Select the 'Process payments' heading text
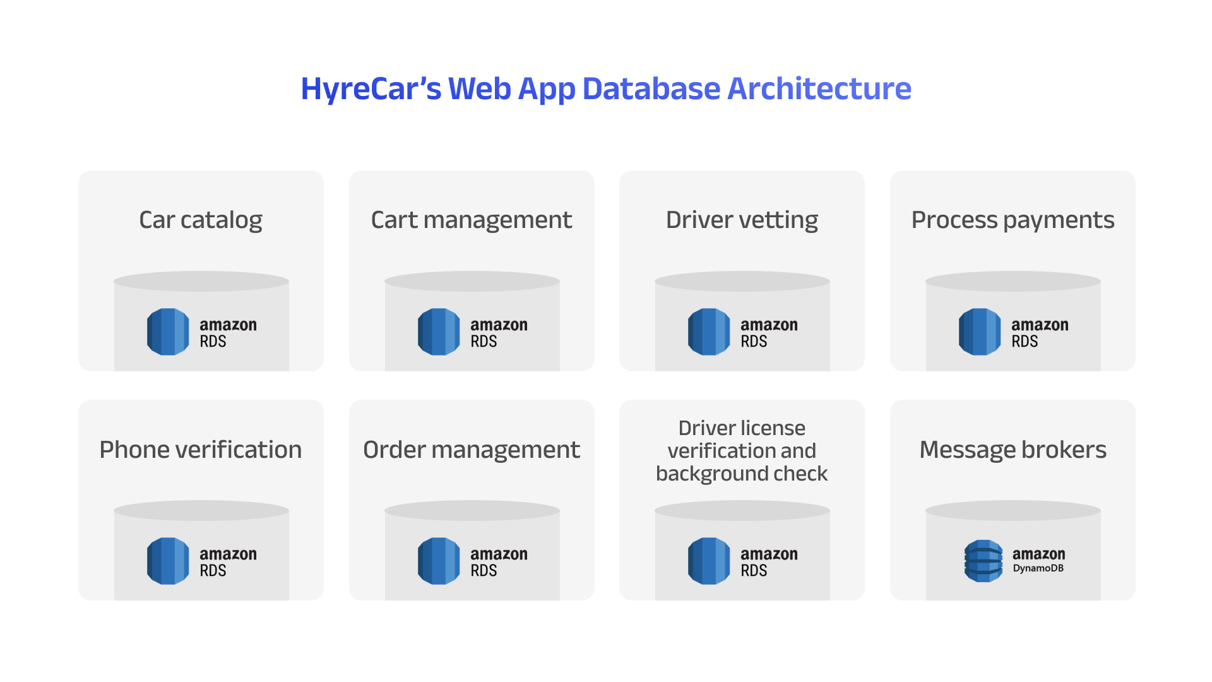1212x682 pixels. click(1013, 220)
